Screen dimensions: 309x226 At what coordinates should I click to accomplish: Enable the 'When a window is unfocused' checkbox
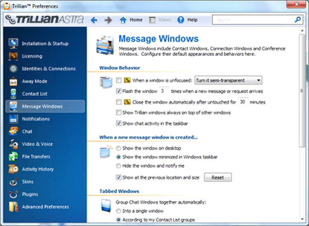click(119, 80)
